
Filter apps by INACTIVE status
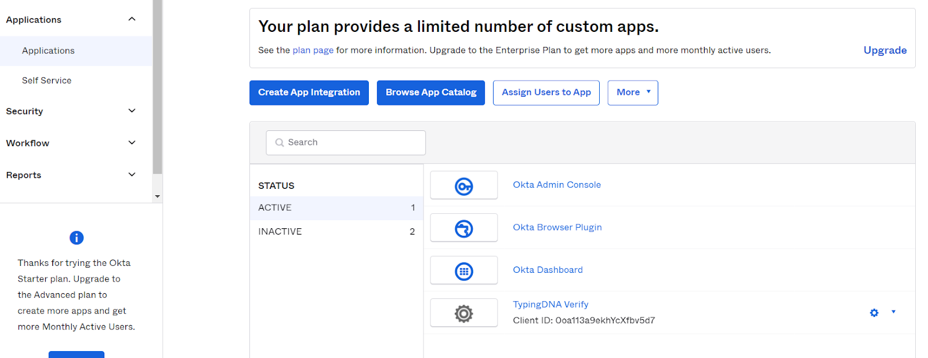click(336, 232)
